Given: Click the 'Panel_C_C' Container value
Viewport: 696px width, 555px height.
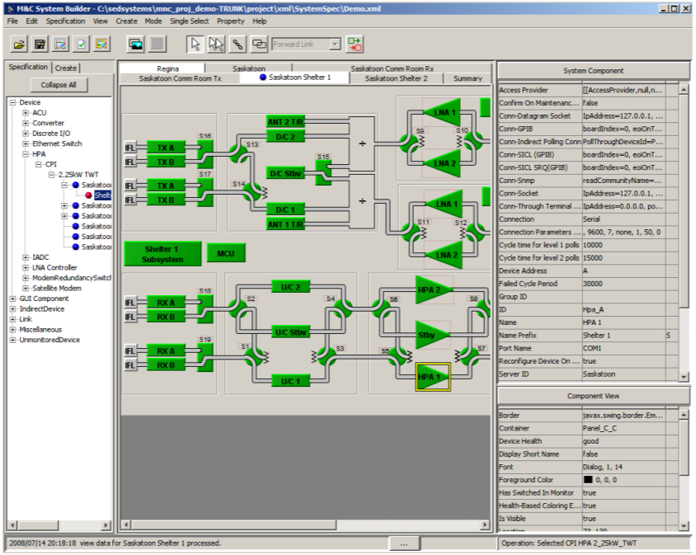Looking at the screenshot, I should point(623,428).
